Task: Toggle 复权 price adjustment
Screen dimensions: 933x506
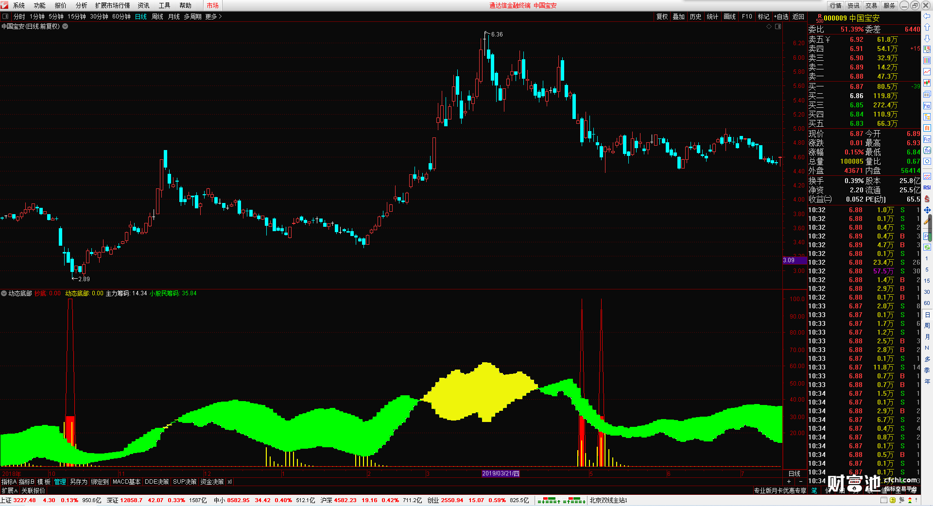Action: (x=662, y=17)
